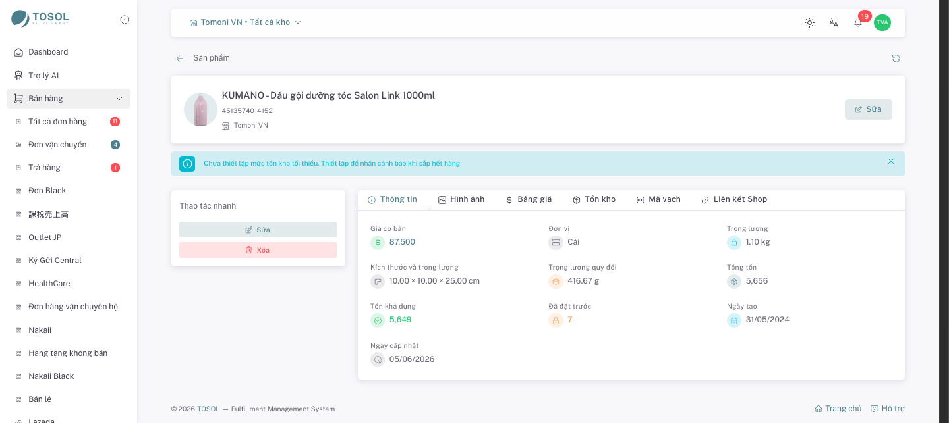This screenshot has height=423, width=949.
Task: Open Tomoni VN warehouse dropdown
Action: (245, 22)
